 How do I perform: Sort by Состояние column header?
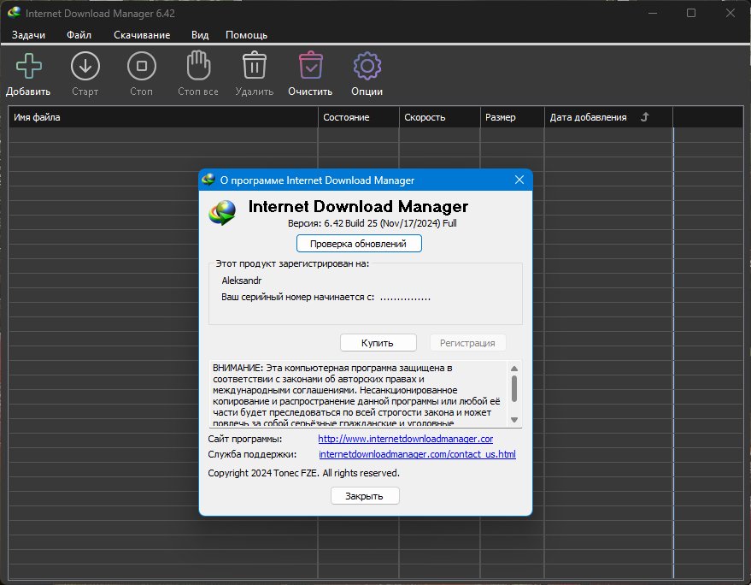358,117
